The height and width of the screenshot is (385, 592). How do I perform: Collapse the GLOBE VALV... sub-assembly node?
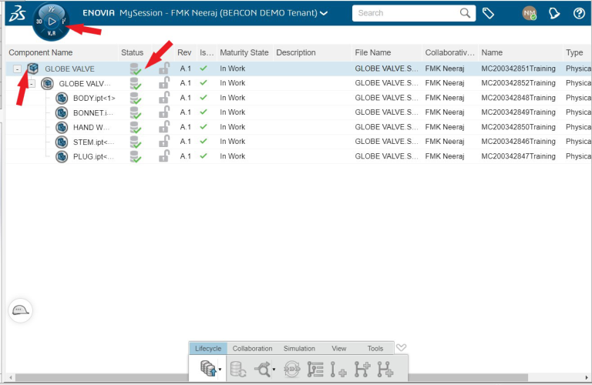click(32, 83)
